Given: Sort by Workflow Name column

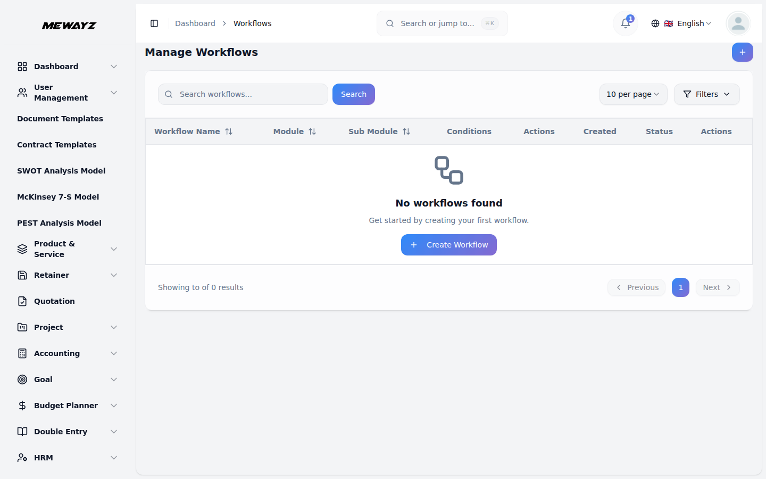Looking at the screenshot, I should 229,131.
